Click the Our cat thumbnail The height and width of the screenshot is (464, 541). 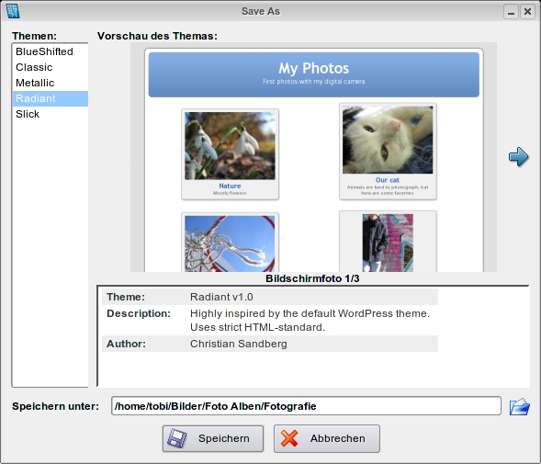click(388, 140)
